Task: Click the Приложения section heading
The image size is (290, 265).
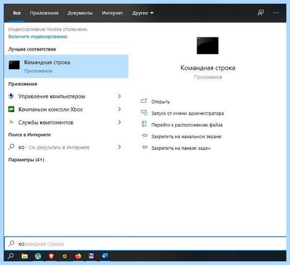Action: click(x=23, y=84)
